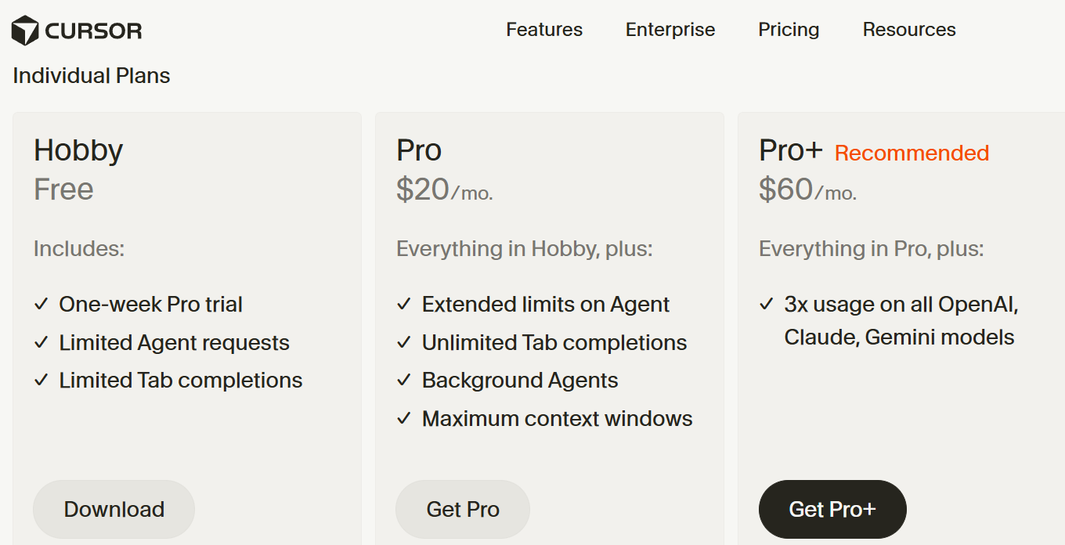
Task: Click the Get Pro button
Action: coord(463,509)
